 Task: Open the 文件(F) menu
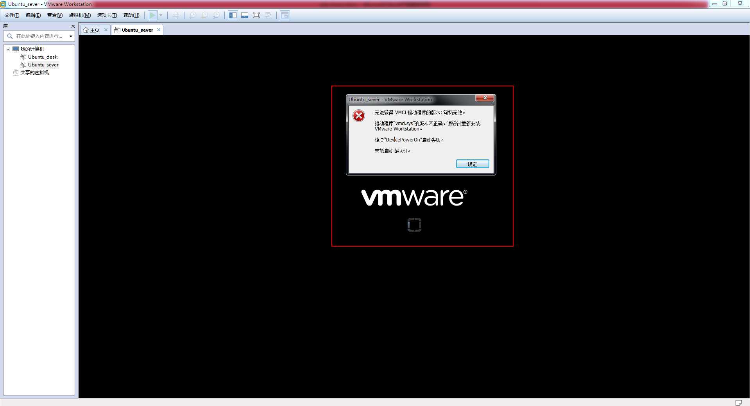pyautogui.click(x=12, y=15)
